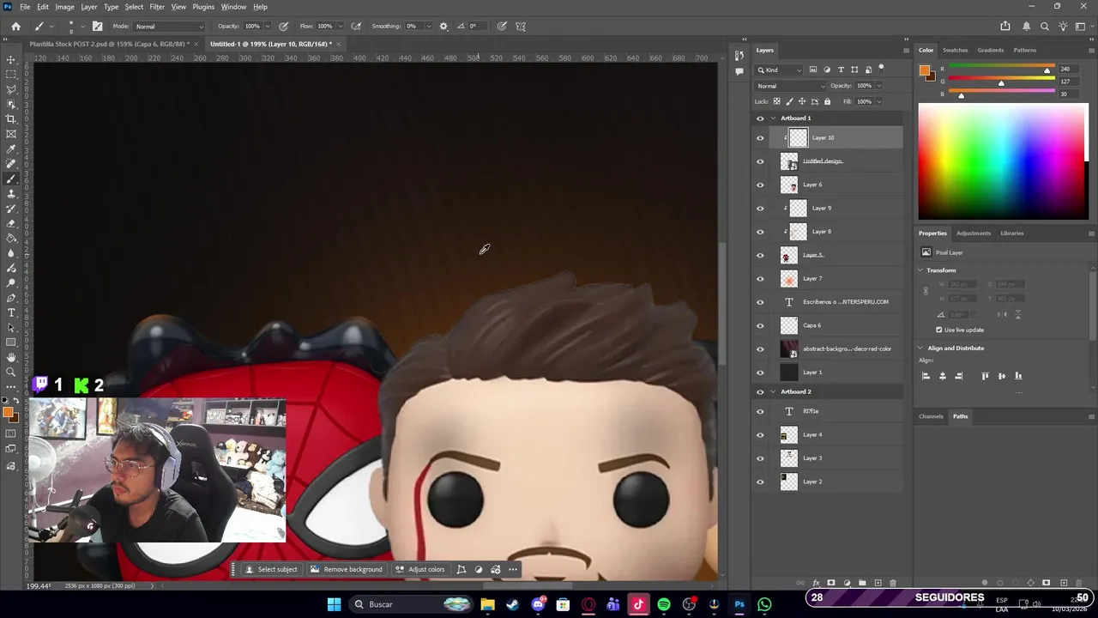
Task: Hide Artboard 2 visibility eye
Action: tap(759, 391)
